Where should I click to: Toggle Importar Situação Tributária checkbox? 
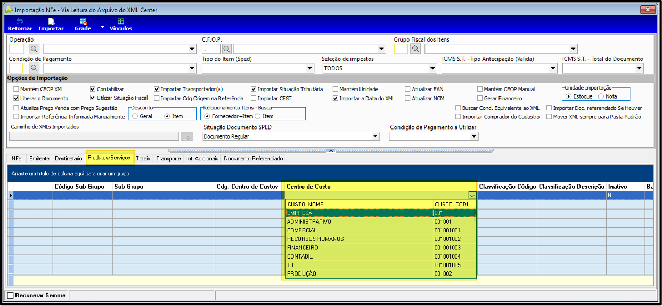pyautogui.click(x=254, y=90)
